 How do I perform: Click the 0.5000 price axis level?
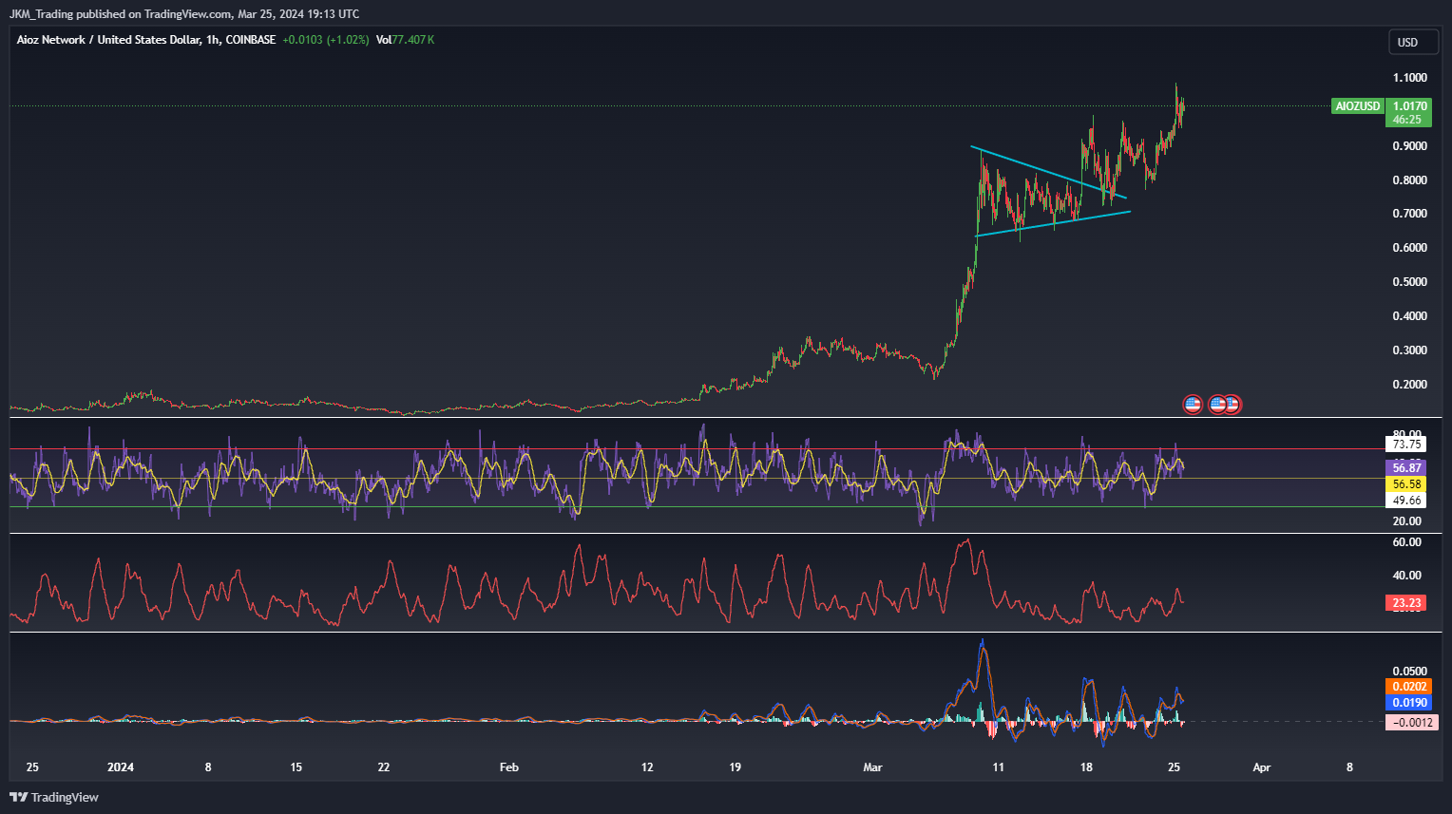coord(1409,282)
